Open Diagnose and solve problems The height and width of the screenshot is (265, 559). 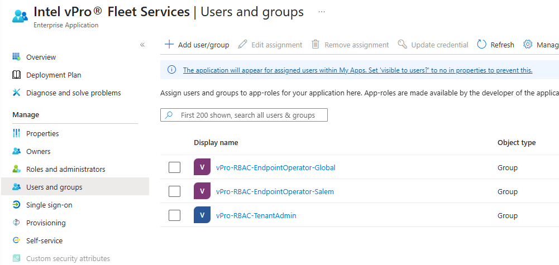tap(75, 93)
